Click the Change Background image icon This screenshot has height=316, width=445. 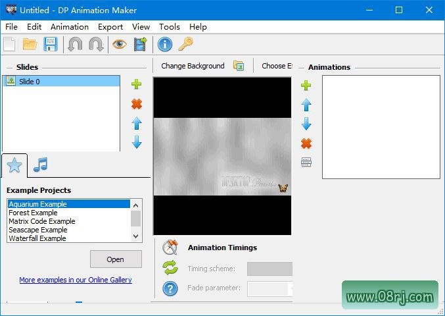(x=239, y=66)
